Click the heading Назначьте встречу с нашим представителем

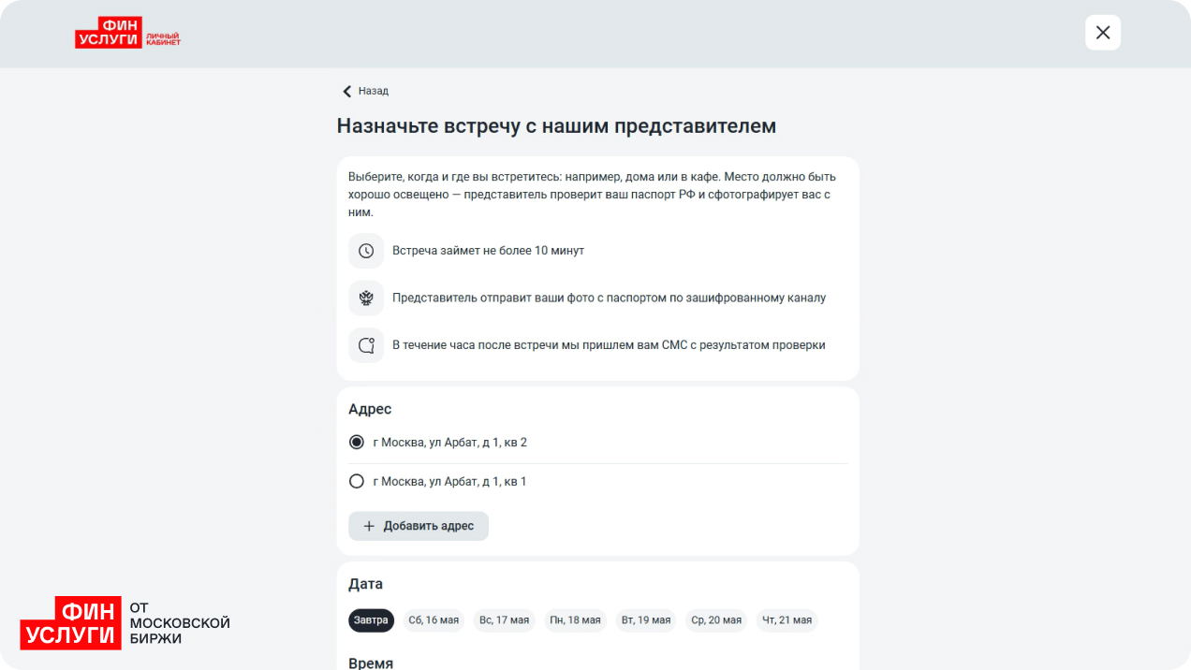(556, 126)
